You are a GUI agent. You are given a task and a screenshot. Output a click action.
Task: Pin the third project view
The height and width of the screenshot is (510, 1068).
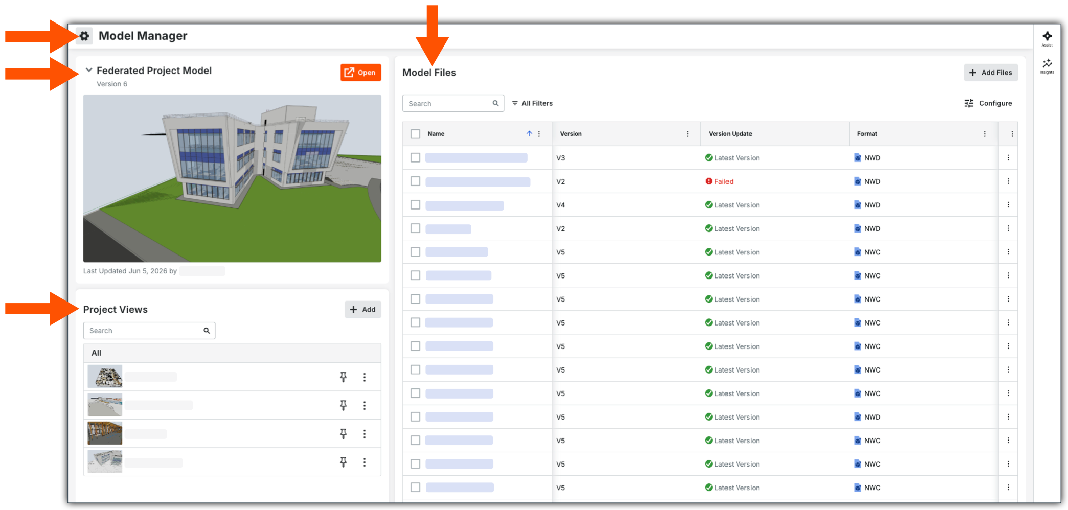point(344,434)
